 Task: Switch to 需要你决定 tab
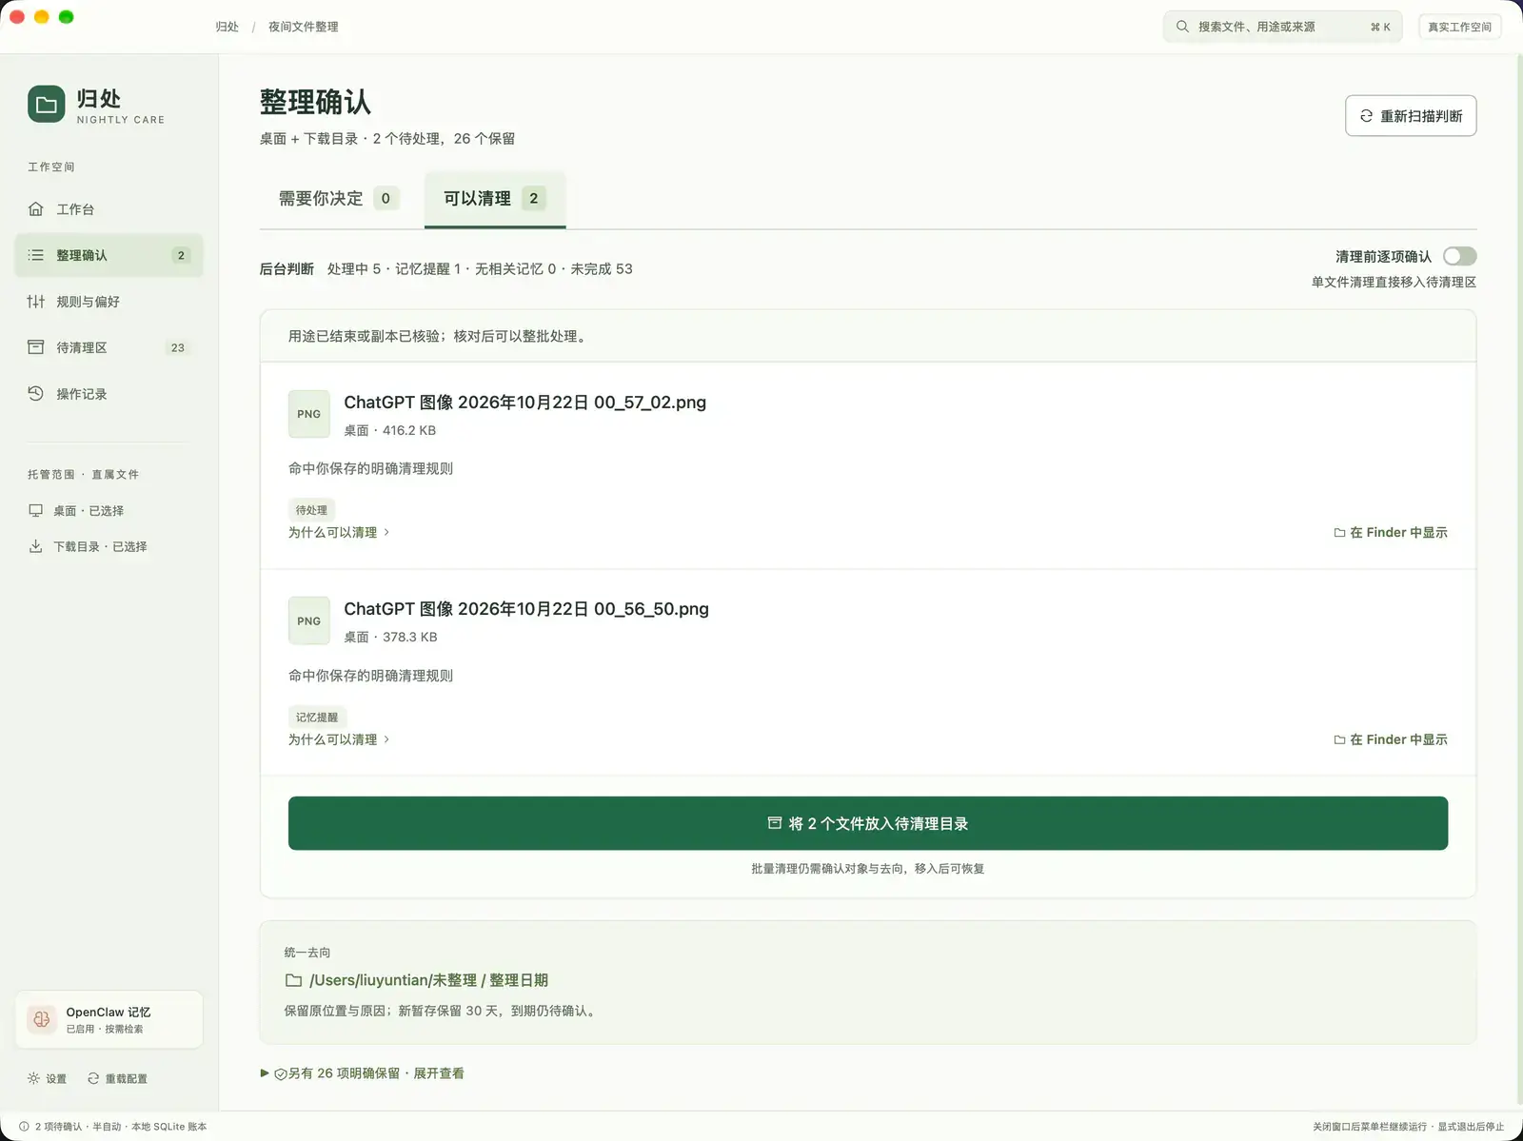pos(338,199)
